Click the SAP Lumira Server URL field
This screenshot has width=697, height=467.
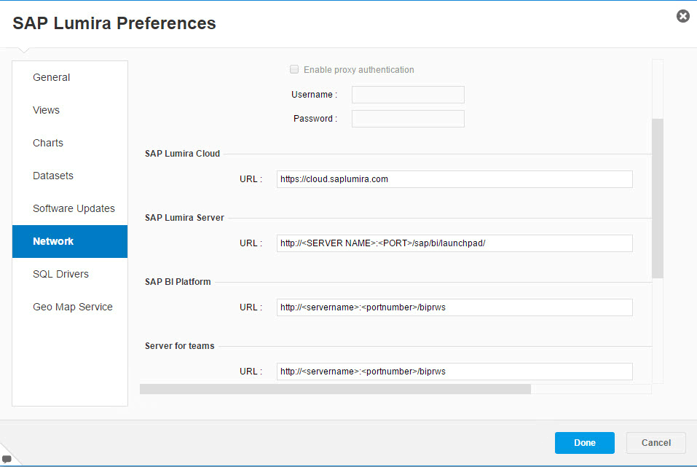pos(454,243)
